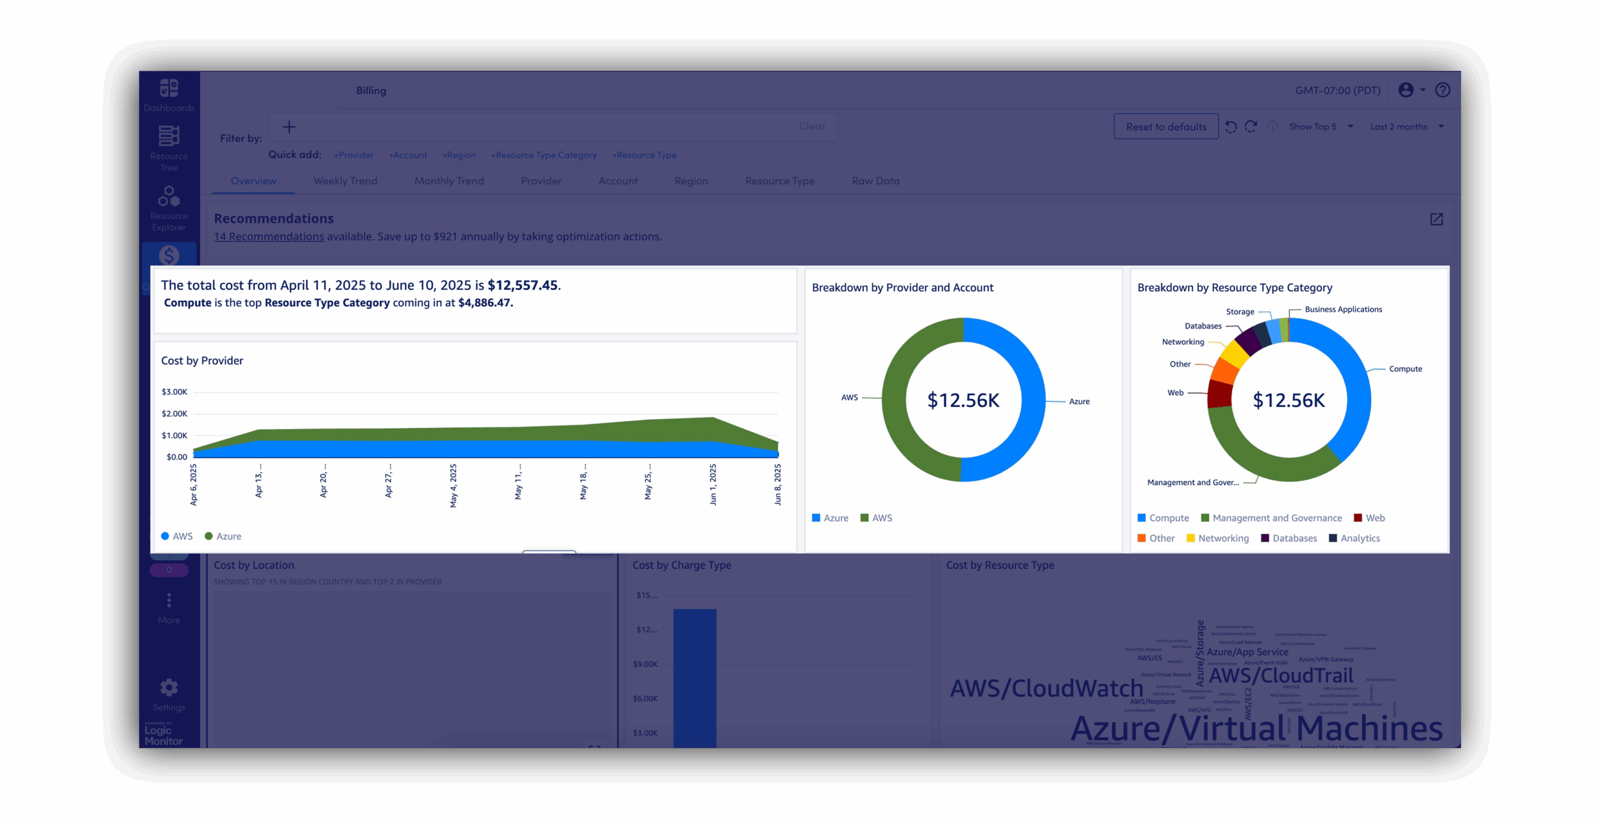Toggle AWS series in Cost by Provider legend
The height and width of the screenshot is (820, 1602).
(x=177, y=536)
